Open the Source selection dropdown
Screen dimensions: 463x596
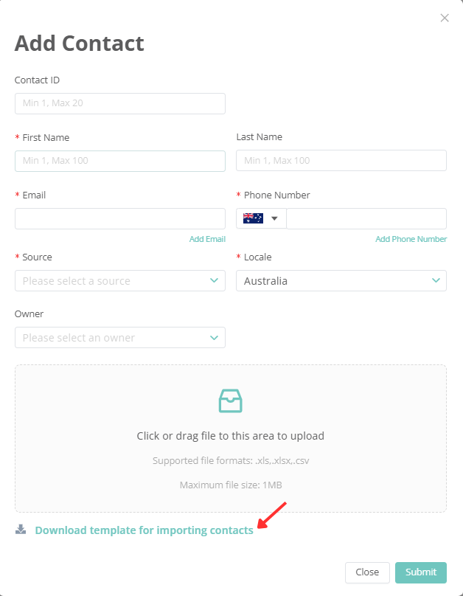(120, 280)
